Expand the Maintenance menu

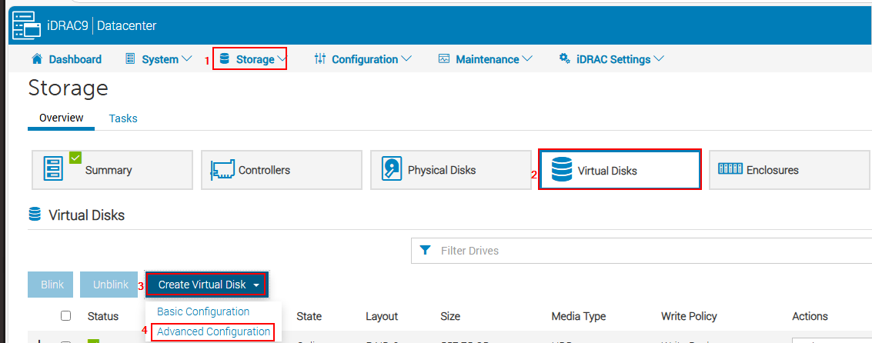tap(486, 59)
